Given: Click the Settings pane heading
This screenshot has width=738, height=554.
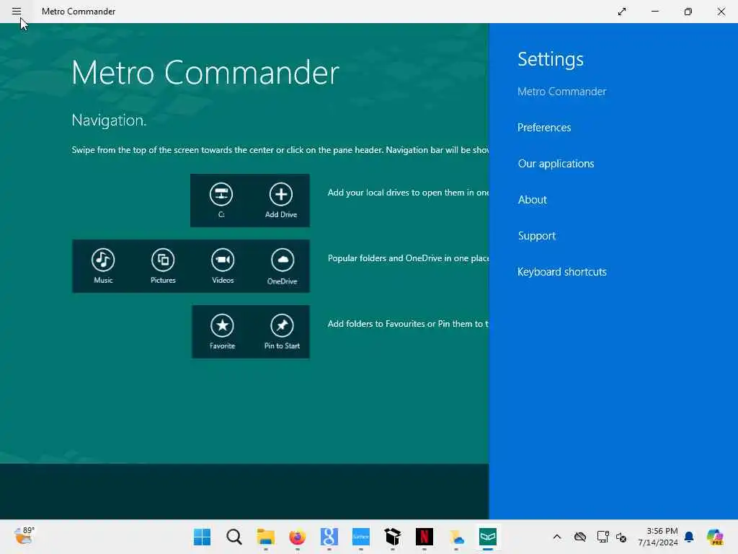Looking at the screenshot, I should (x=551, y=59).
